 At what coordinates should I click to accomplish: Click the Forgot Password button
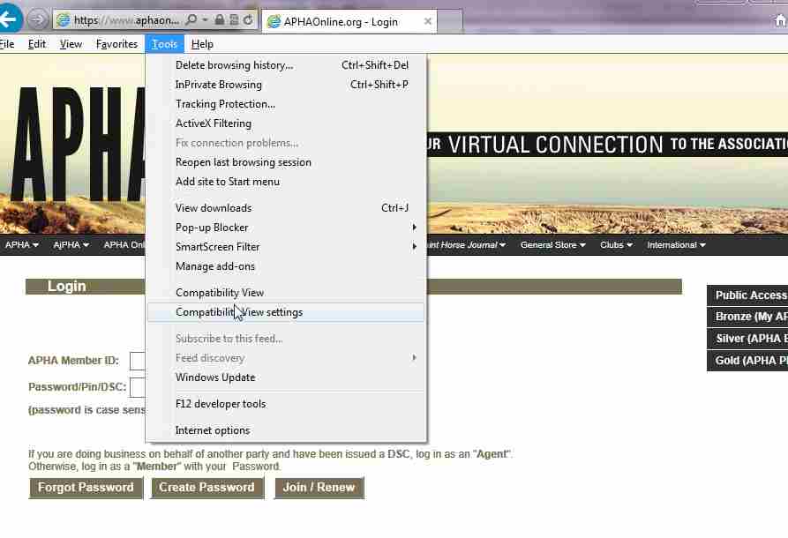pos(86,488)
